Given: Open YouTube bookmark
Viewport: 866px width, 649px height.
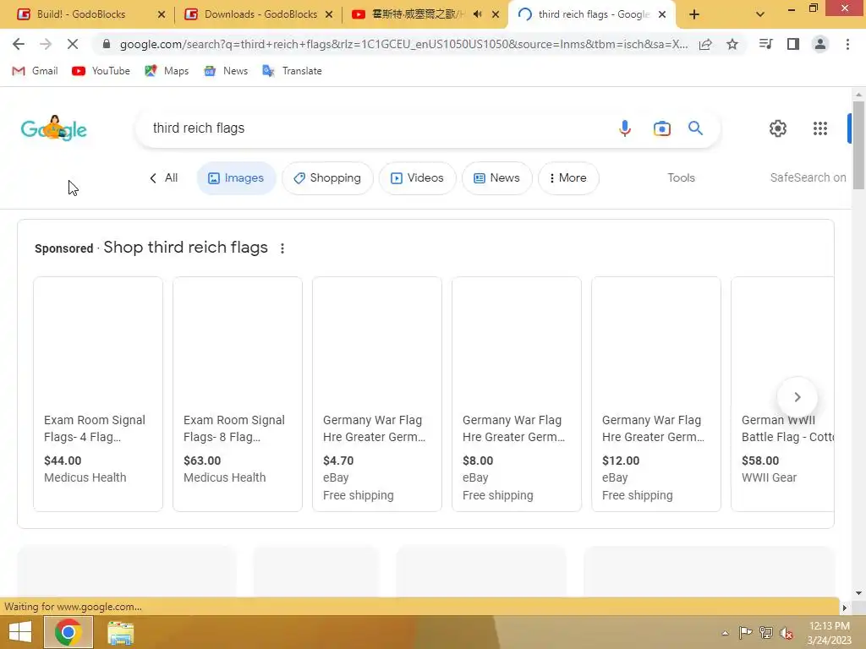Looking at the screenshot, I should pos(101,71).
